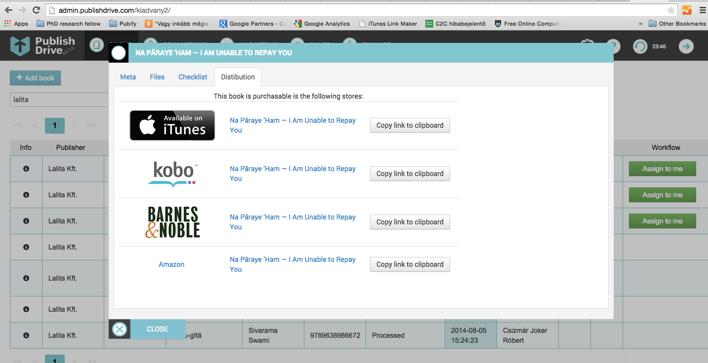The image size is (708, 363).
Task: Open the Books section icon in top navigation
Action: tap(96, 45)
